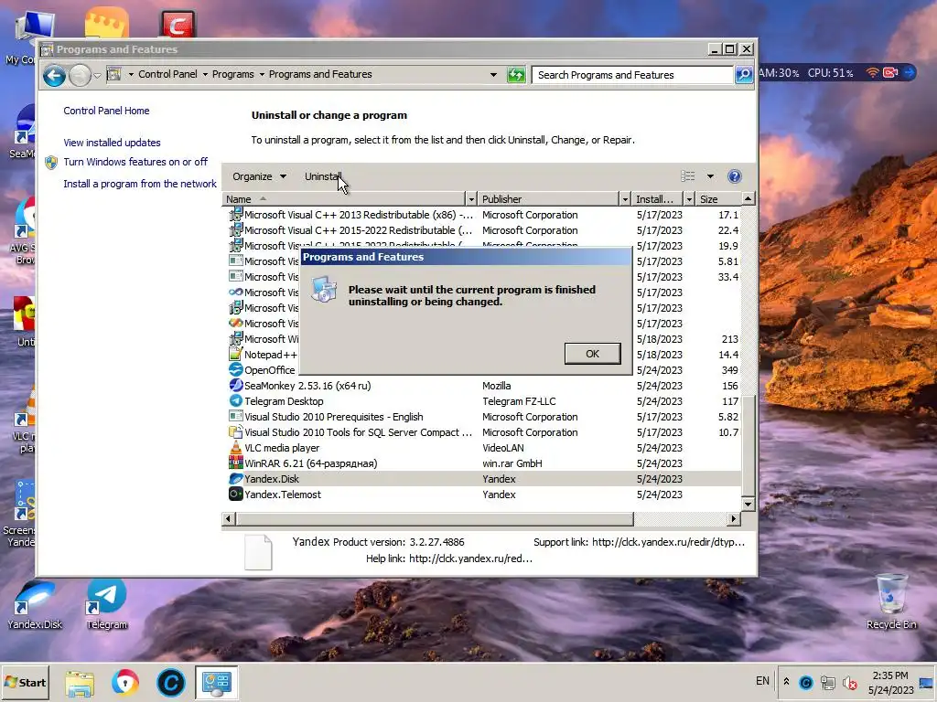This screenshot has width=937, height=702.
Task: Select Visual Studio 2010 Tools for SQL Server Compact
Action: [358, 432]
